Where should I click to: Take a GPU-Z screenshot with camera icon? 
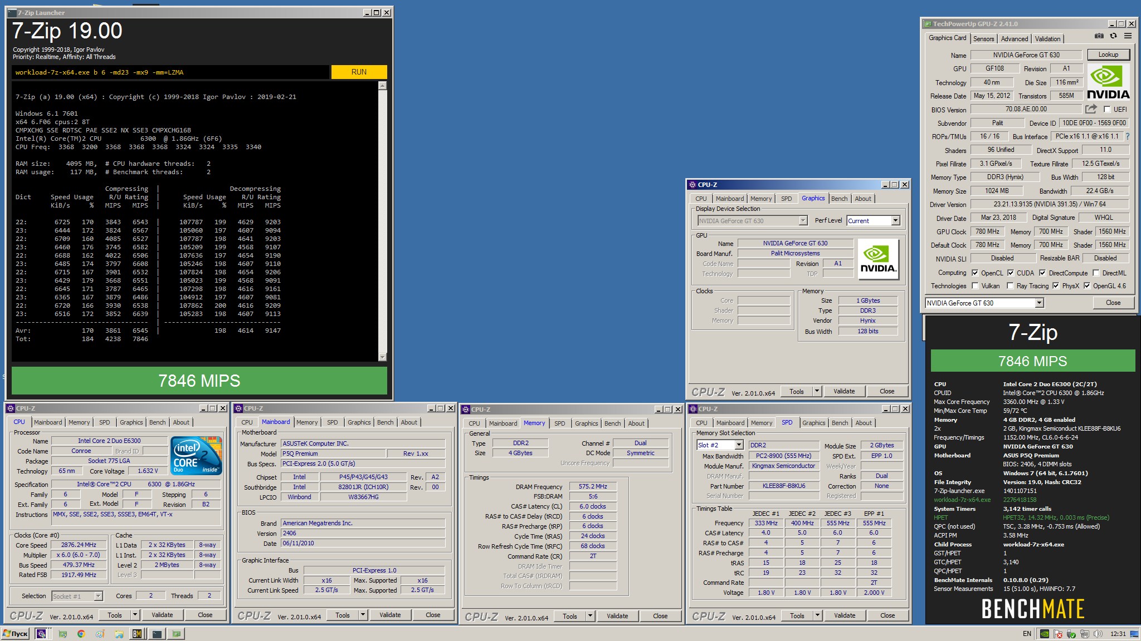pyautogui.click(x=1099, y=36)
